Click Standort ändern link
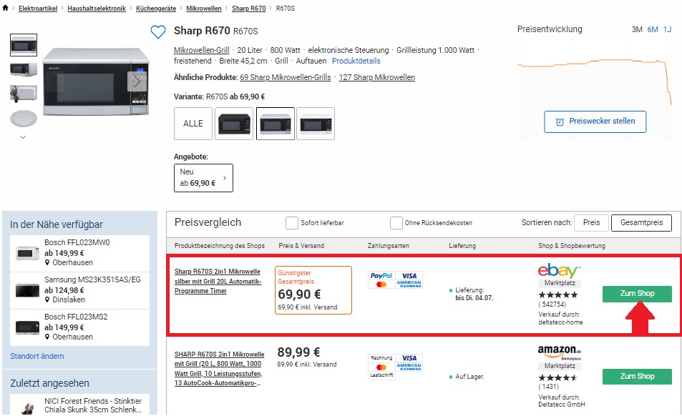This screenshot has width=682, height=416. (37, 356)
